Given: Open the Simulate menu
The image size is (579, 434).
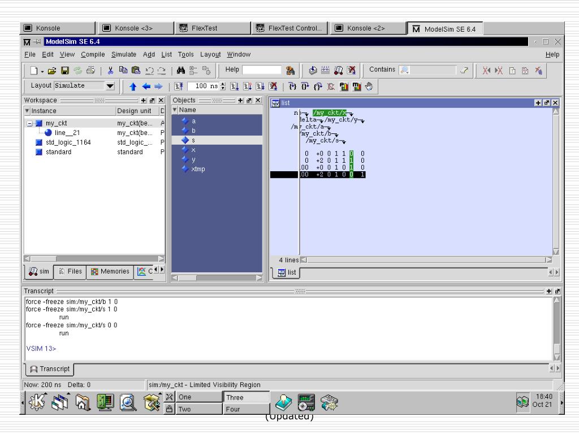Looking at the screenshot, I should coord(124,55).
